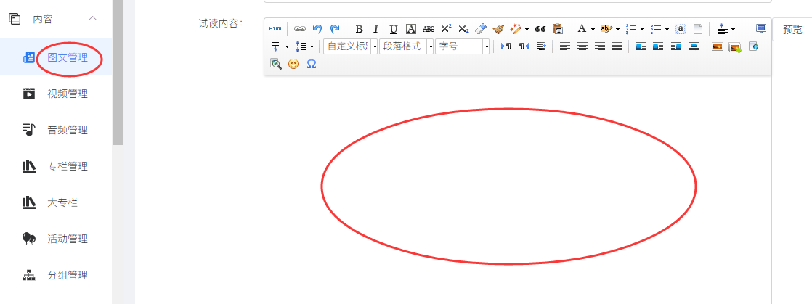This screenshot has height=304, width=812.
Task: Expand the unordered list style dropdown
Action: tap(667, 30)
